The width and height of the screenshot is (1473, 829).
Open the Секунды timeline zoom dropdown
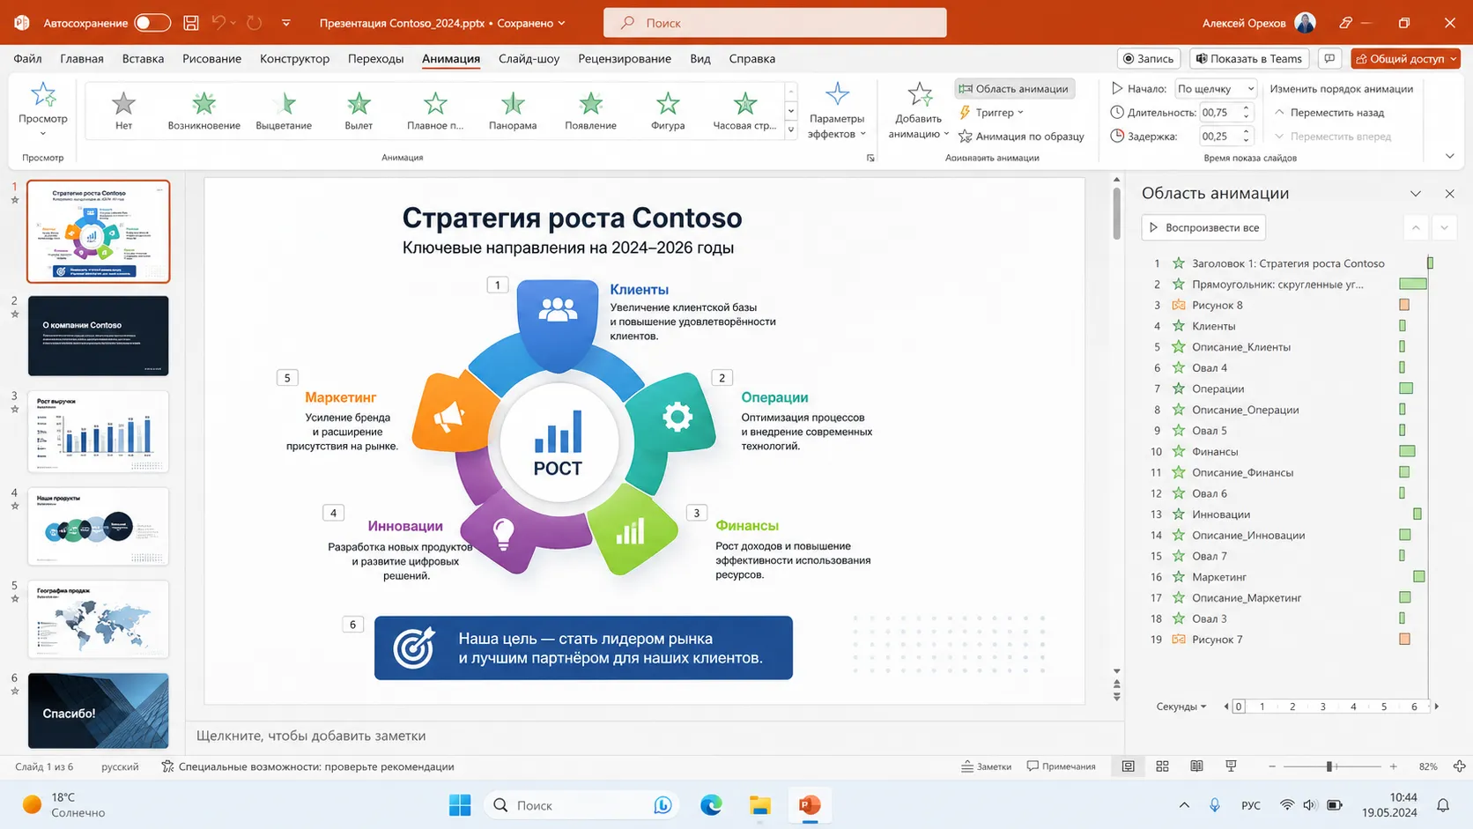pyautogui.click(x=1181, y=707)
